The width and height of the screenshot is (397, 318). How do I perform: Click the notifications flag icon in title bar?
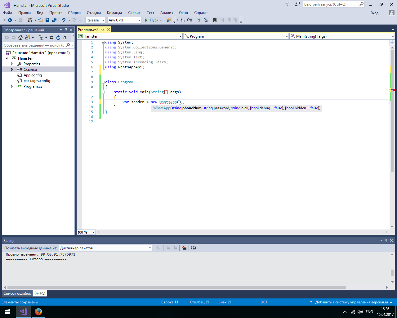287,4
